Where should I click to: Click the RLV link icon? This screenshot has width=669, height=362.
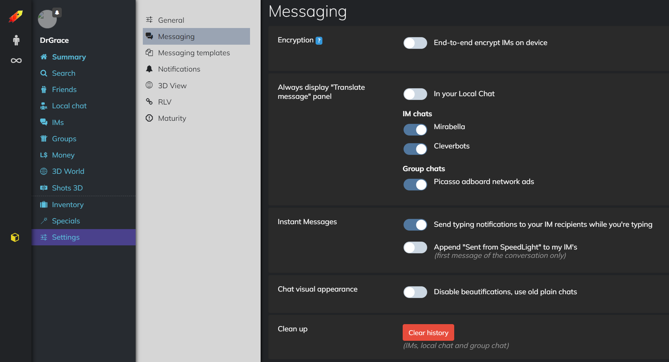[149, 101]
